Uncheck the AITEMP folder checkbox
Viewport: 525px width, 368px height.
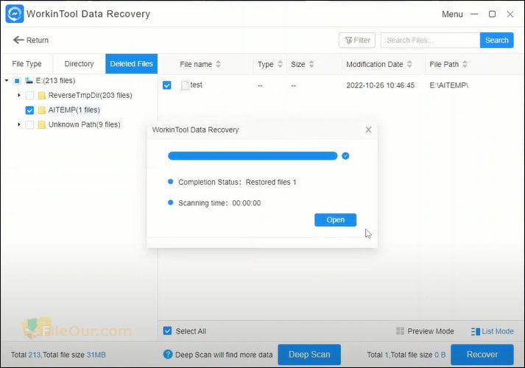pyautogui.click(x=29, y=110)
